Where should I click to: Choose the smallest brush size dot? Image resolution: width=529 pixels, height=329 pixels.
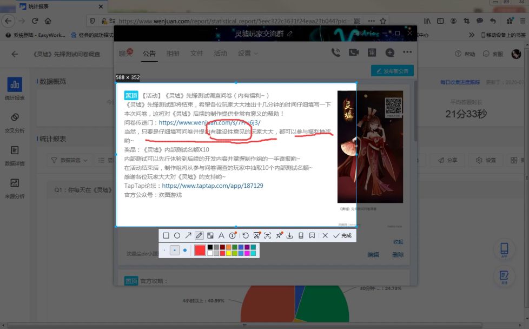164,250
